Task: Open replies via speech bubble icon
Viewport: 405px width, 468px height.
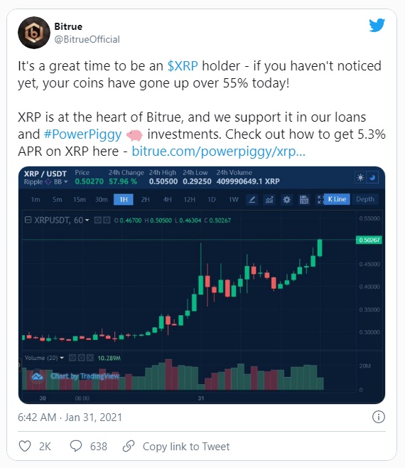Action: point(76,446)
